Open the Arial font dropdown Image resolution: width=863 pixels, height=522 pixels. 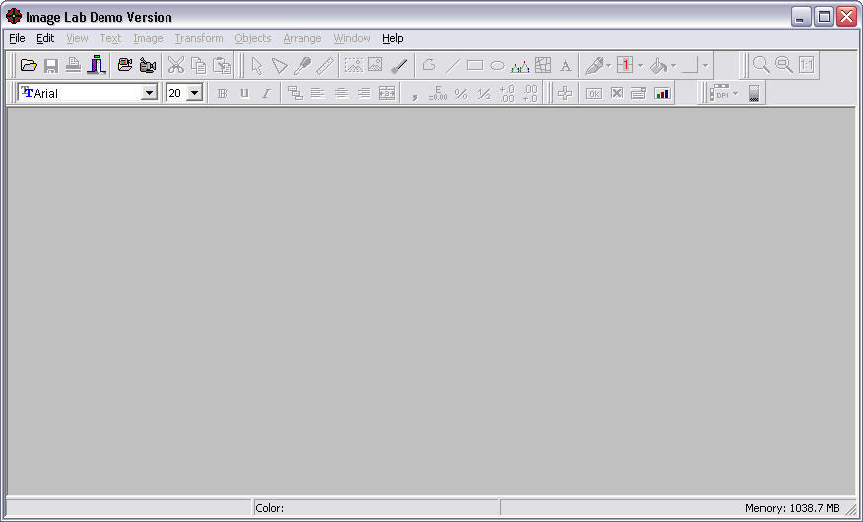coord(149,93)
